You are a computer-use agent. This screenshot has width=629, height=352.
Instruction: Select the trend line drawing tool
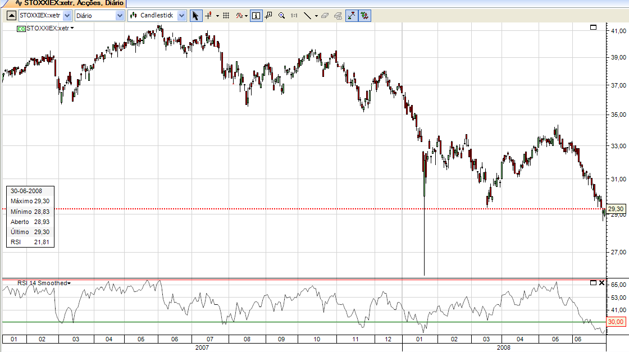pos(307,16)
